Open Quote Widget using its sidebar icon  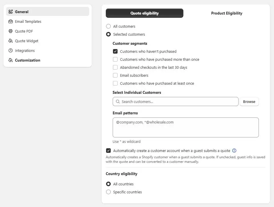click(x=10, y=41)
